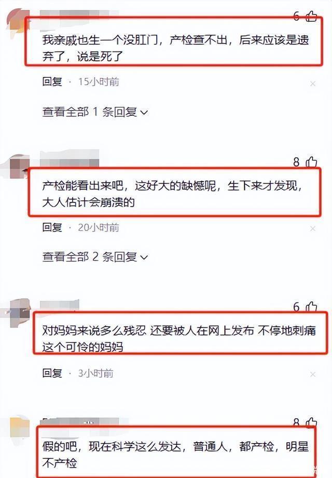Reply to the comment from 3小时前

(x=52, y=373)
